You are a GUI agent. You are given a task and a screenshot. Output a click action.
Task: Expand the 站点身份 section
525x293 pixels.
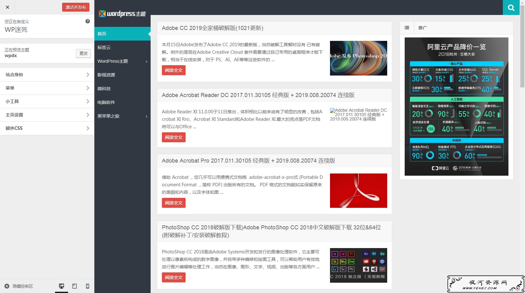(x=47, y=75)
